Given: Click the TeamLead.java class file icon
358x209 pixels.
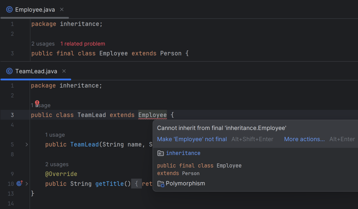Looking at the screenshot, I should [x=9, y=71].
